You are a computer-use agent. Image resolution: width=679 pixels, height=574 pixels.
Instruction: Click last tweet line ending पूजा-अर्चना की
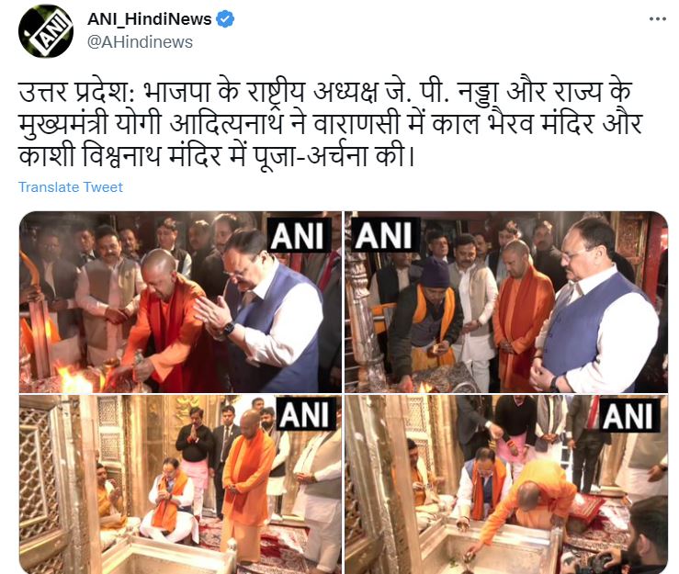[x=217, y=155]
